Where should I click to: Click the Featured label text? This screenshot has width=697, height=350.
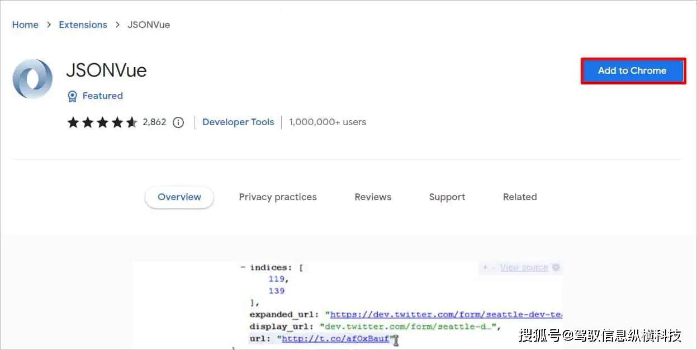pyautogui.click(x=102, y=96)
